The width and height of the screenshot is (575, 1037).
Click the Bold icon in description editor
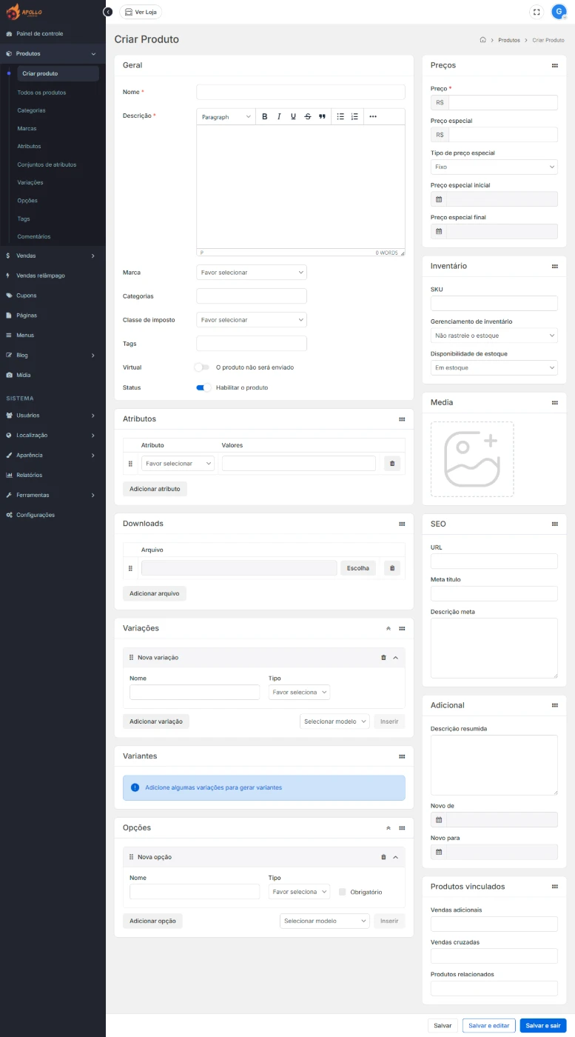[265, 117]
